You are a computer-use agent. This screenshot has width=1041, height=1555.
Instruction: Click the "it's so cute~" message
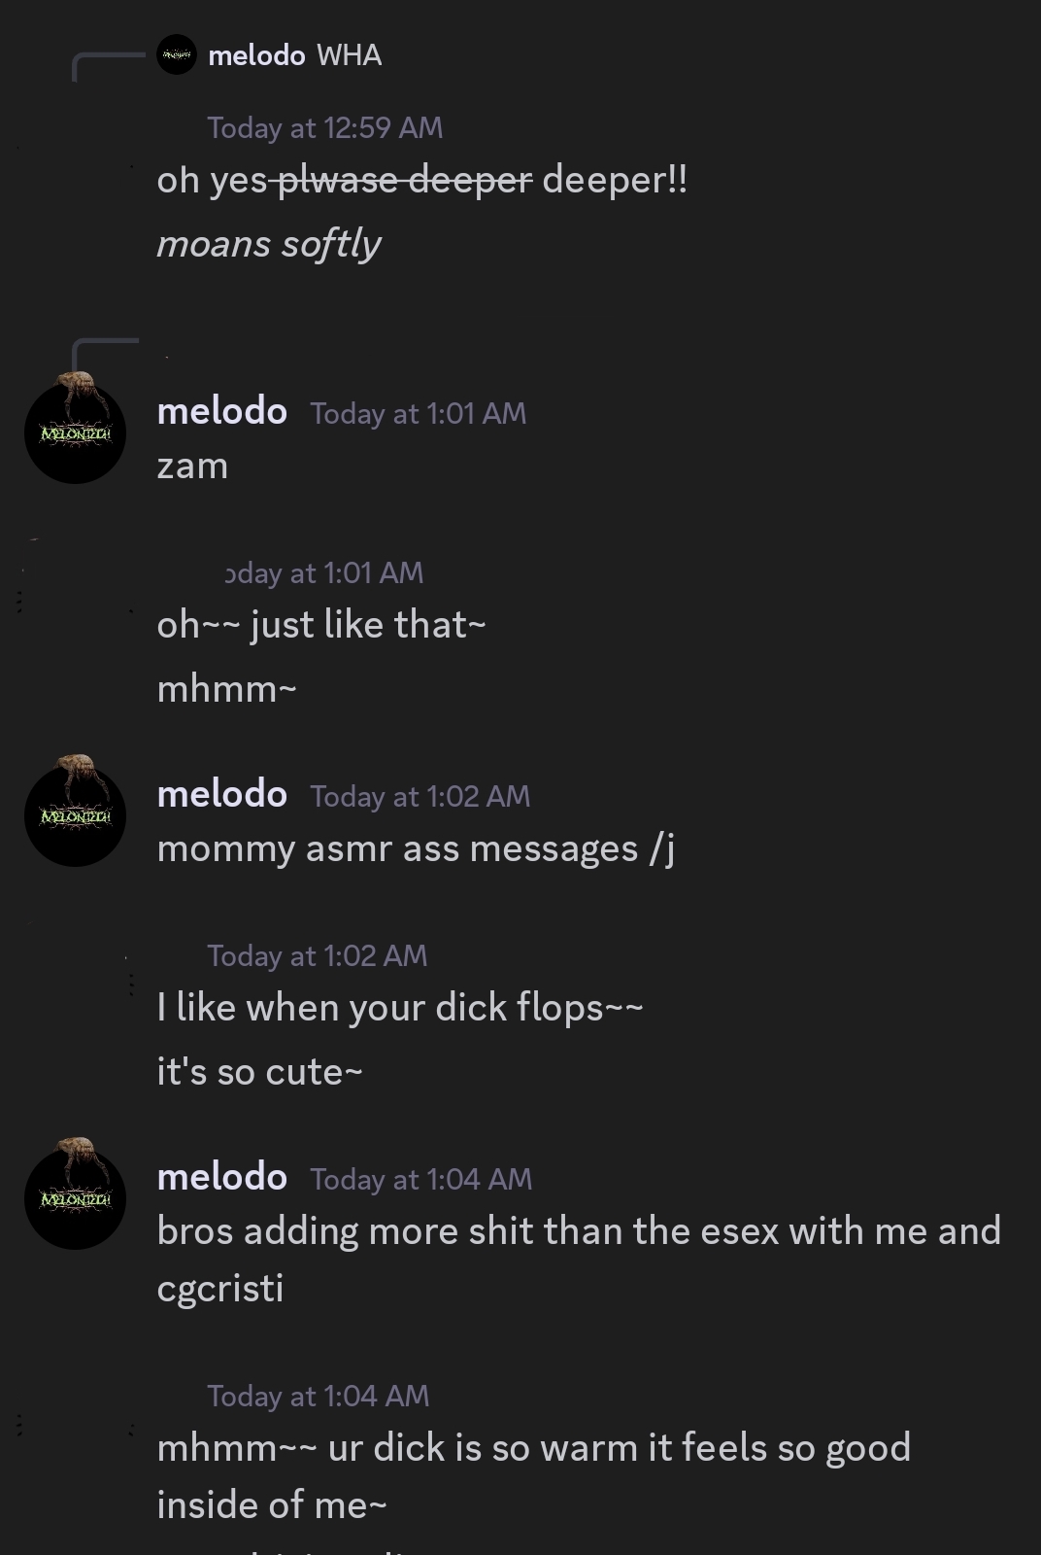tap(259, 1072)
